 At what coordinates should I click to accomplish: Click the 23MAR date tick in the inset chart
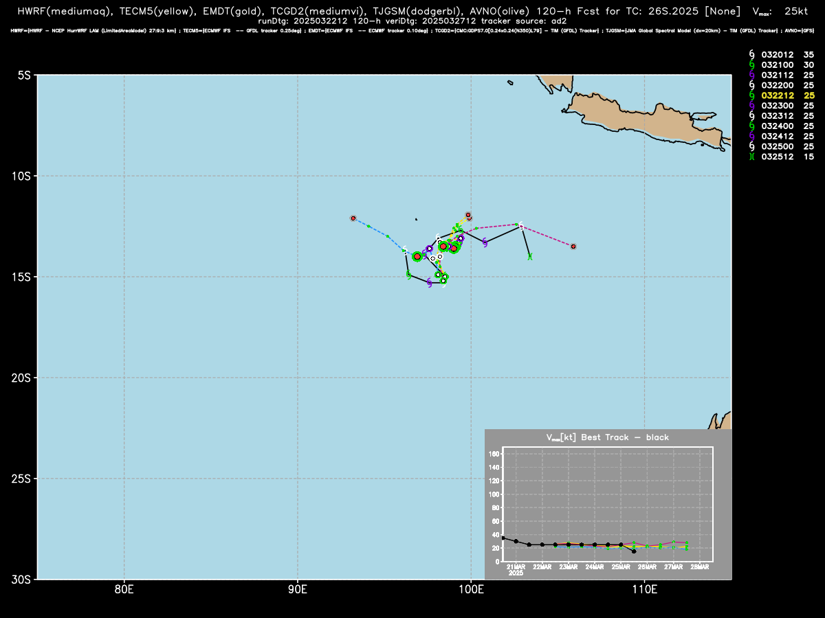tap(569, 566)
